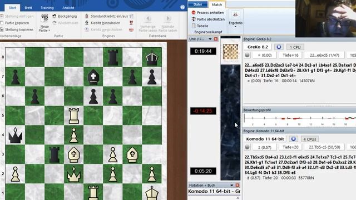Open the Uhr pane dropdown arrow

point(210,39)
